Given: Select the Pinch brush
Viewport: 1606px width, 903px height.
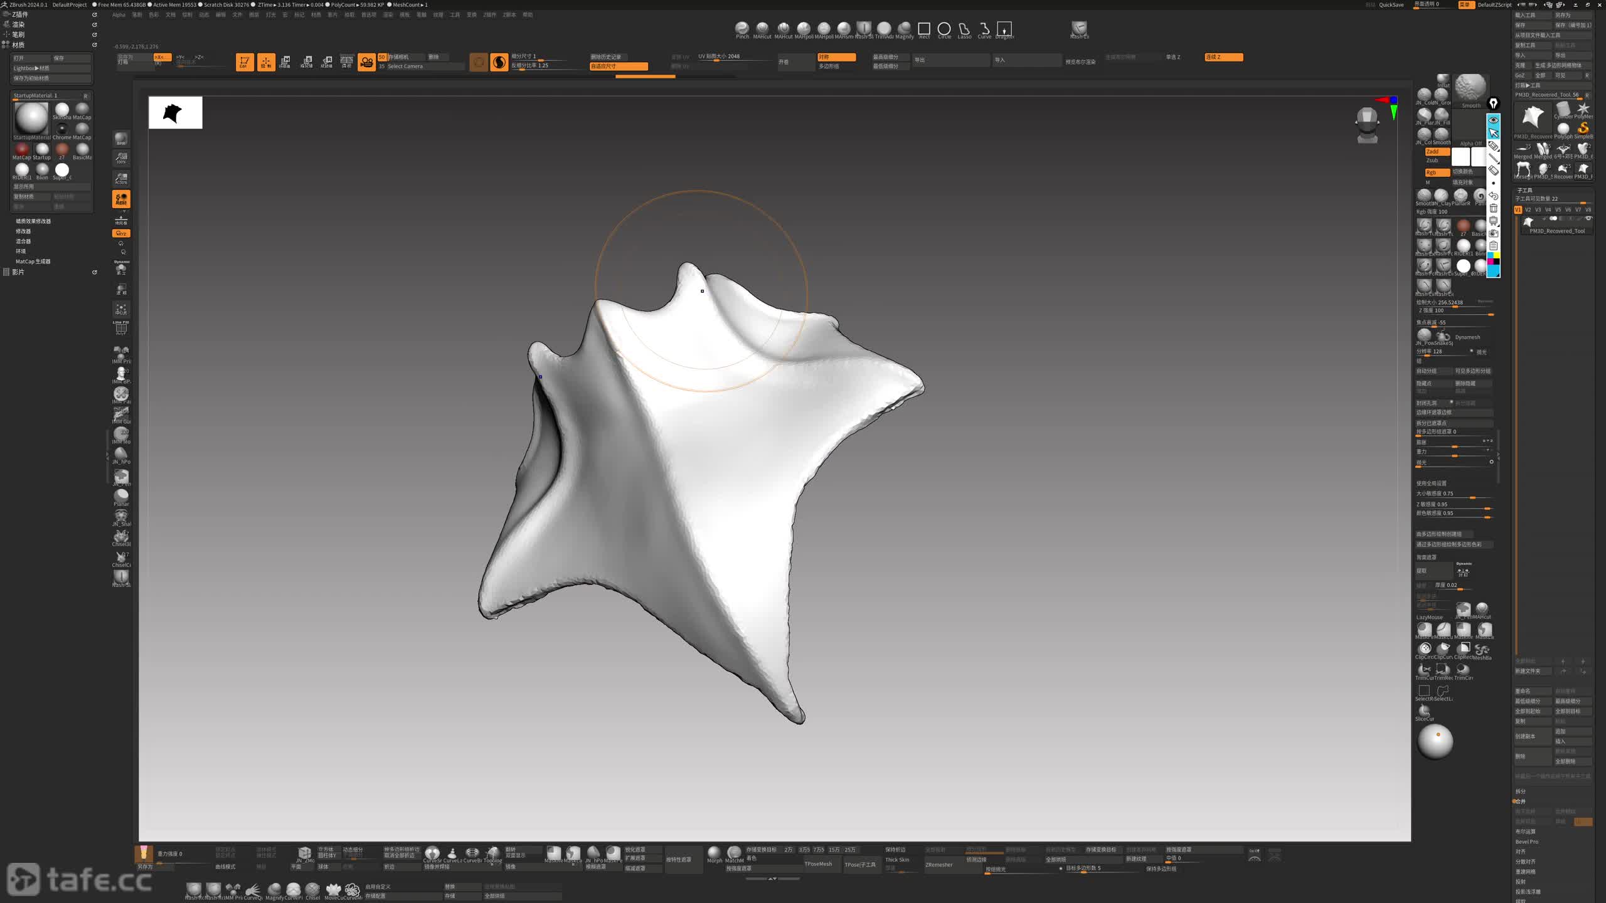Looking at the screenshot, I should click(742, 28).
